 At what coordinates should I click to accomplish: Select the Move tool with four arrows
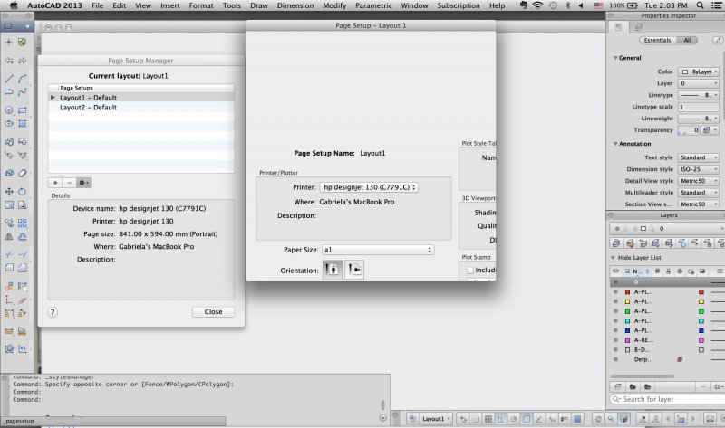click(x=9, y=191)
